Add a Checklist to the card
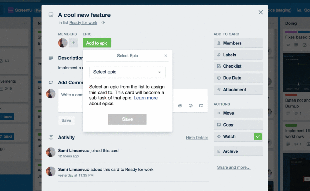Viewport: 310px width, 191px height. pos(238,66)
